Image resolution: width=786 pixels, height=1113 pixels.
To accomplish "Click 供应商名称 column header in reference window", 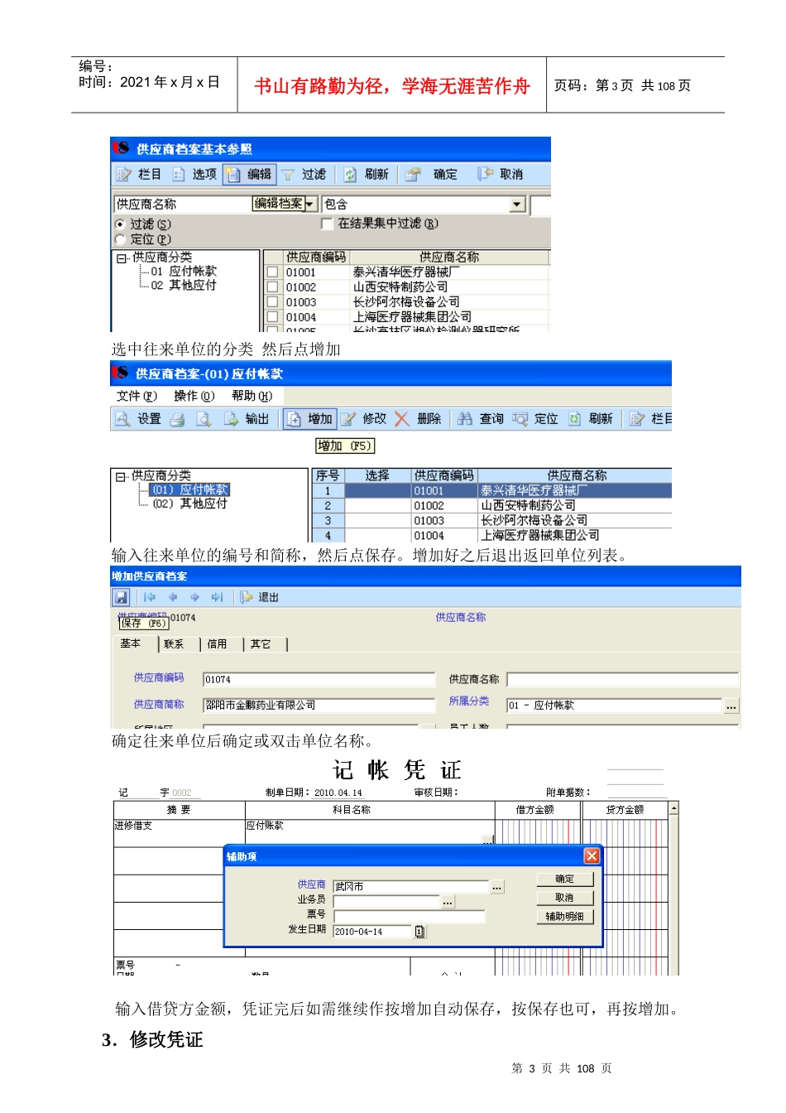I will (448, 258).
